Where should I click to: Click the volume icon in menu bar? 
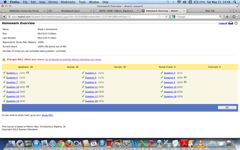coord(184,2)
